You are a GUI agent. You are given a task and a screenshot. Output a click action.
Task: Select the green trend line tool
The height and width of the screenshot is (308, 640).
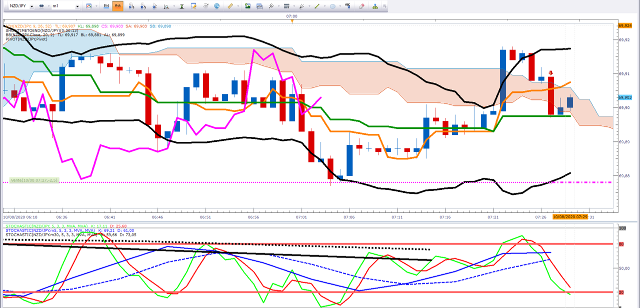click(x=317, y=6)
